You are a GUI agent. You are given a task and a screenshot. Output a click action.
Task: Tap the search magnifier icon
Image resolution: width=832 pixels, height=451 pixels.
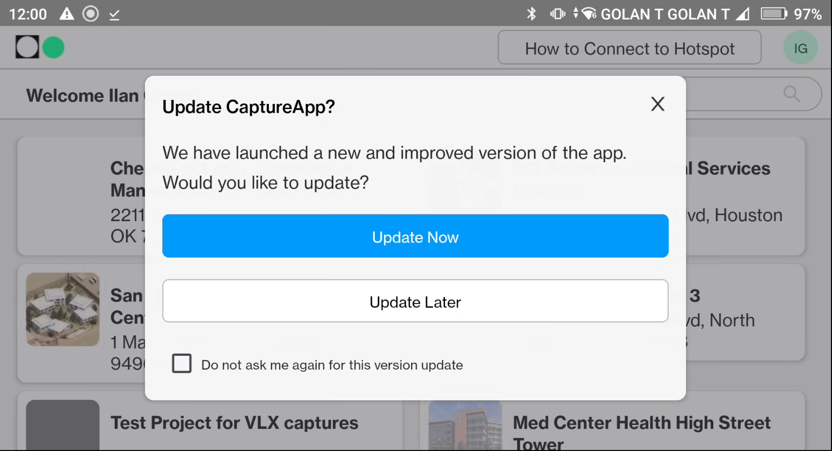coord(792,94)
